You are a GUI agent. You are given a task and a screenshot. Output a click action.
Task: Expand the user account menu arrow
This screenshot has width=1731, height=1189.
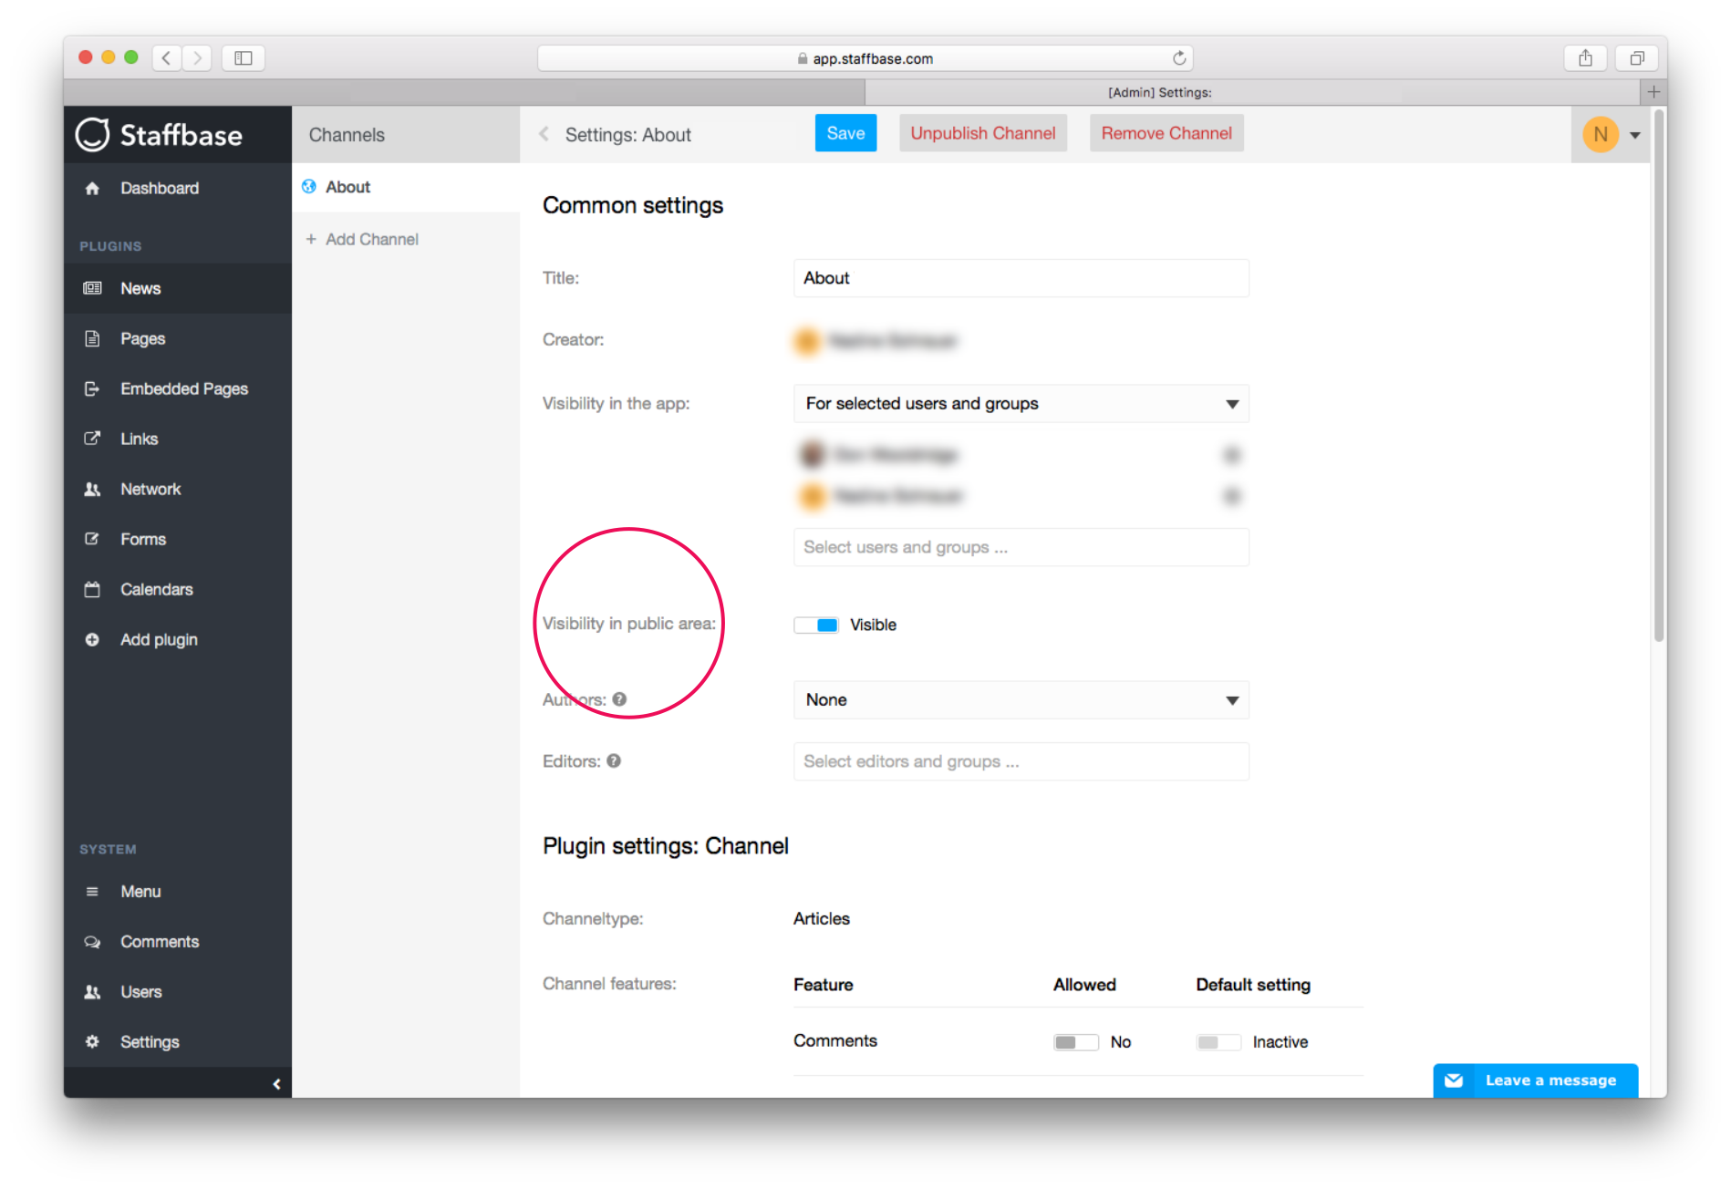pyautogui.click(x=1635, y=135)
